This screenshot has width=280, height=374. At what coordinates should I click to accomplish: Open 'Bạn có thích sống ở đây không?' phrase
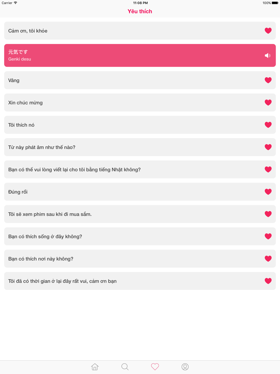point(140,236)
